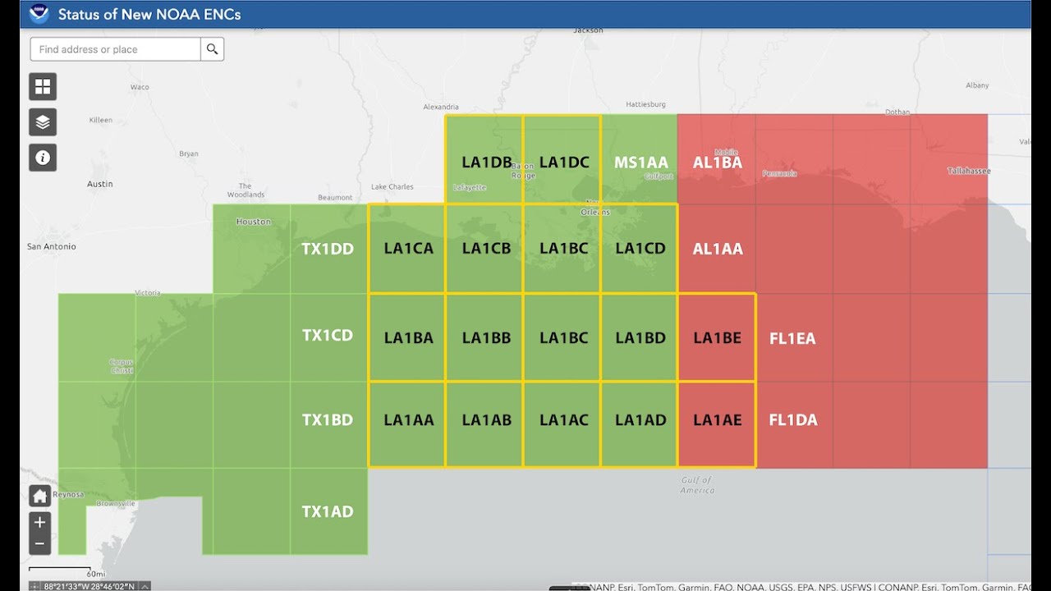Zoom out with the minus button
The height and width of the screenshot is (591, 1051).
pos(39,544)
